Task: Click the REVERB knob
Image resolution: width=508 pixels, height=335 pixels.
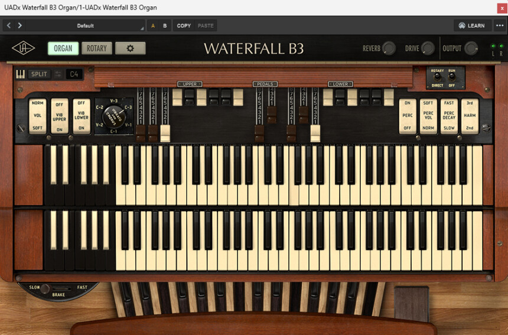Action: 389,48
